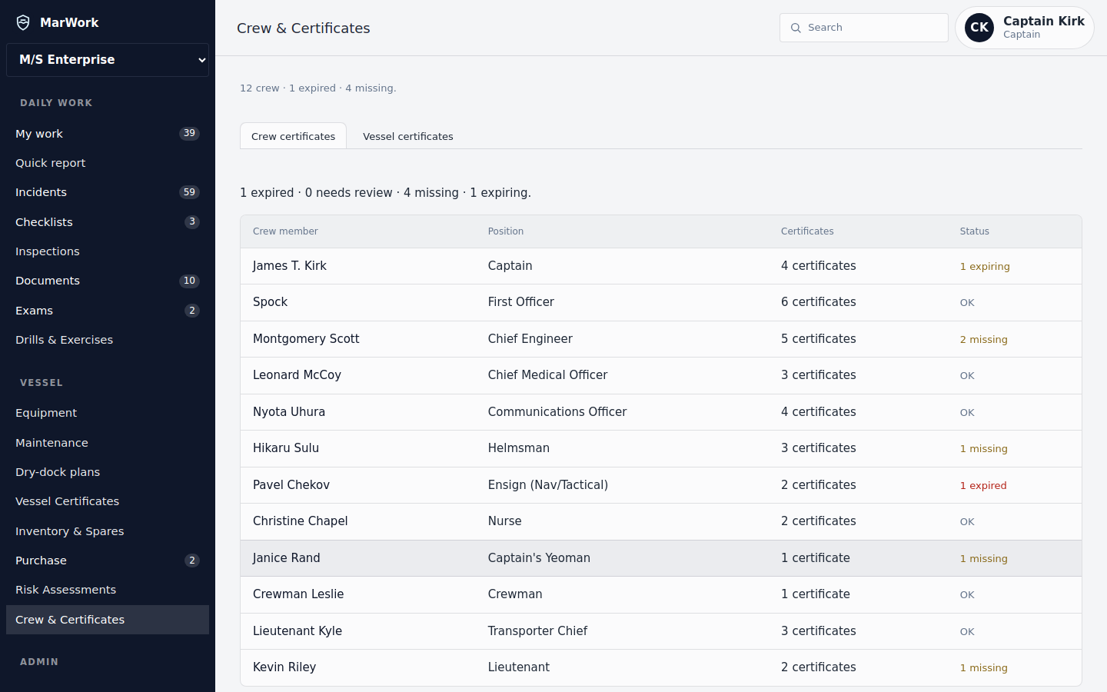The image size is (1107, 692).
Task: Select the Crew certificates tab
Action: [293, 136]
